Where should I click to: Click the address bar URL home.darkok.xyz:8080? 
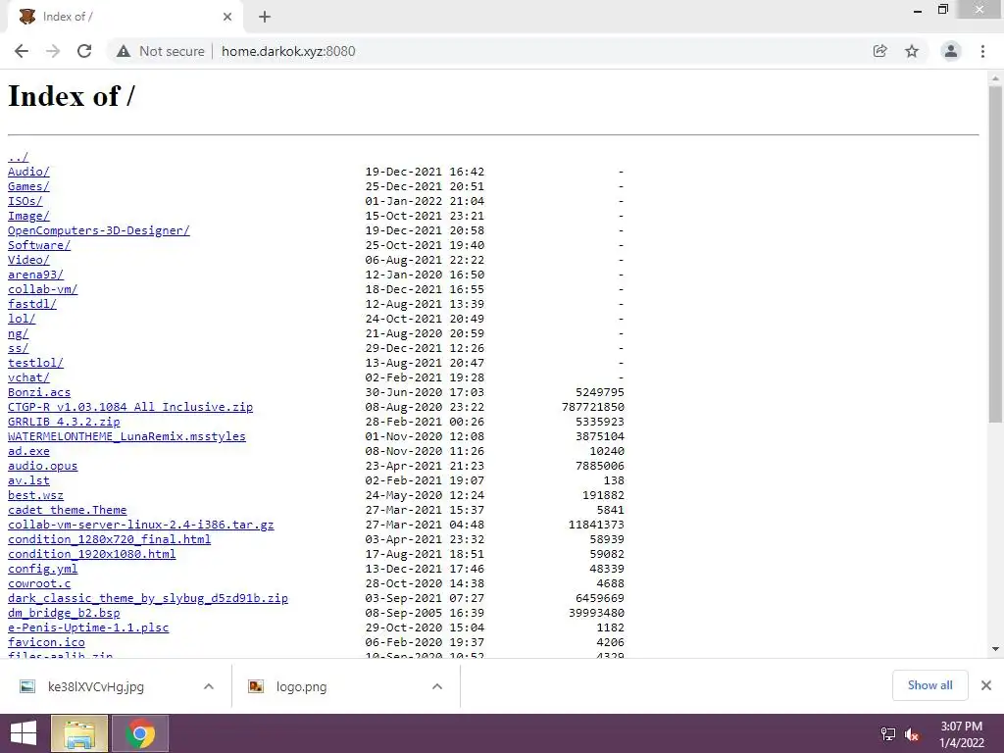tap(288, 51)
